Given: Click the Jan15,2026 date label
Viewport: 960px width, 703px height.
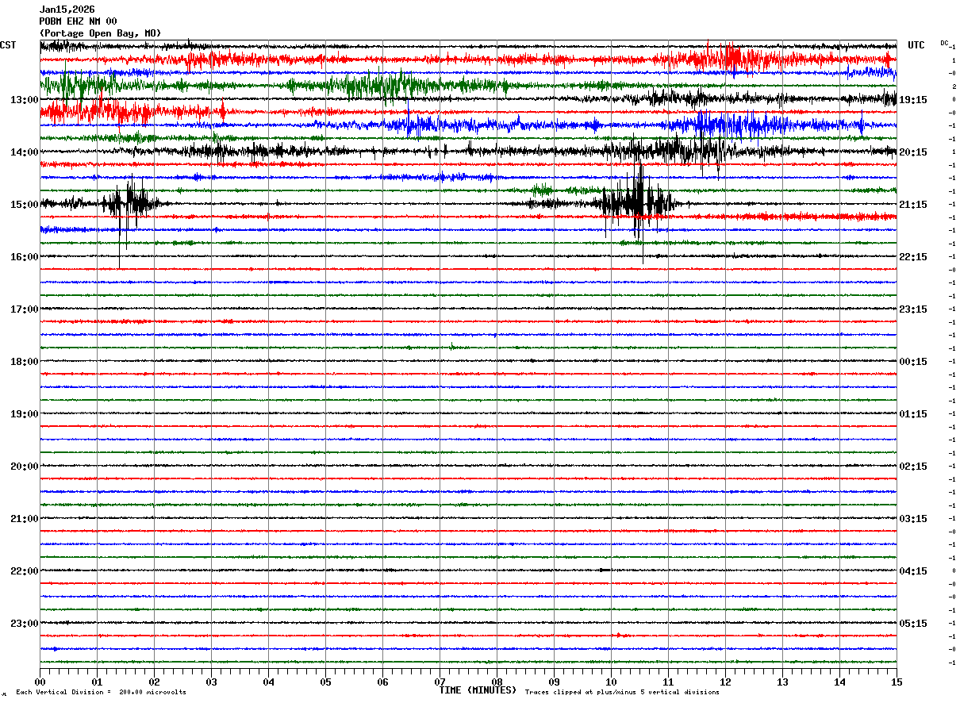Looking at the screenshot, I should tap(67, 10).
